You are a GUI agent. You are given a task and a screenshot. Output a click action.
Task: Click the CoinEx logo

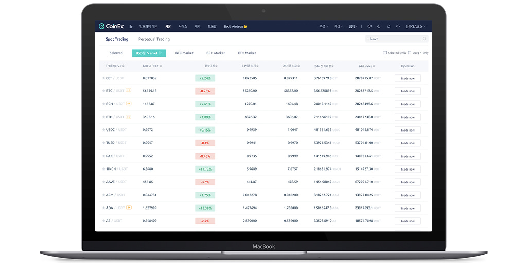111,26
